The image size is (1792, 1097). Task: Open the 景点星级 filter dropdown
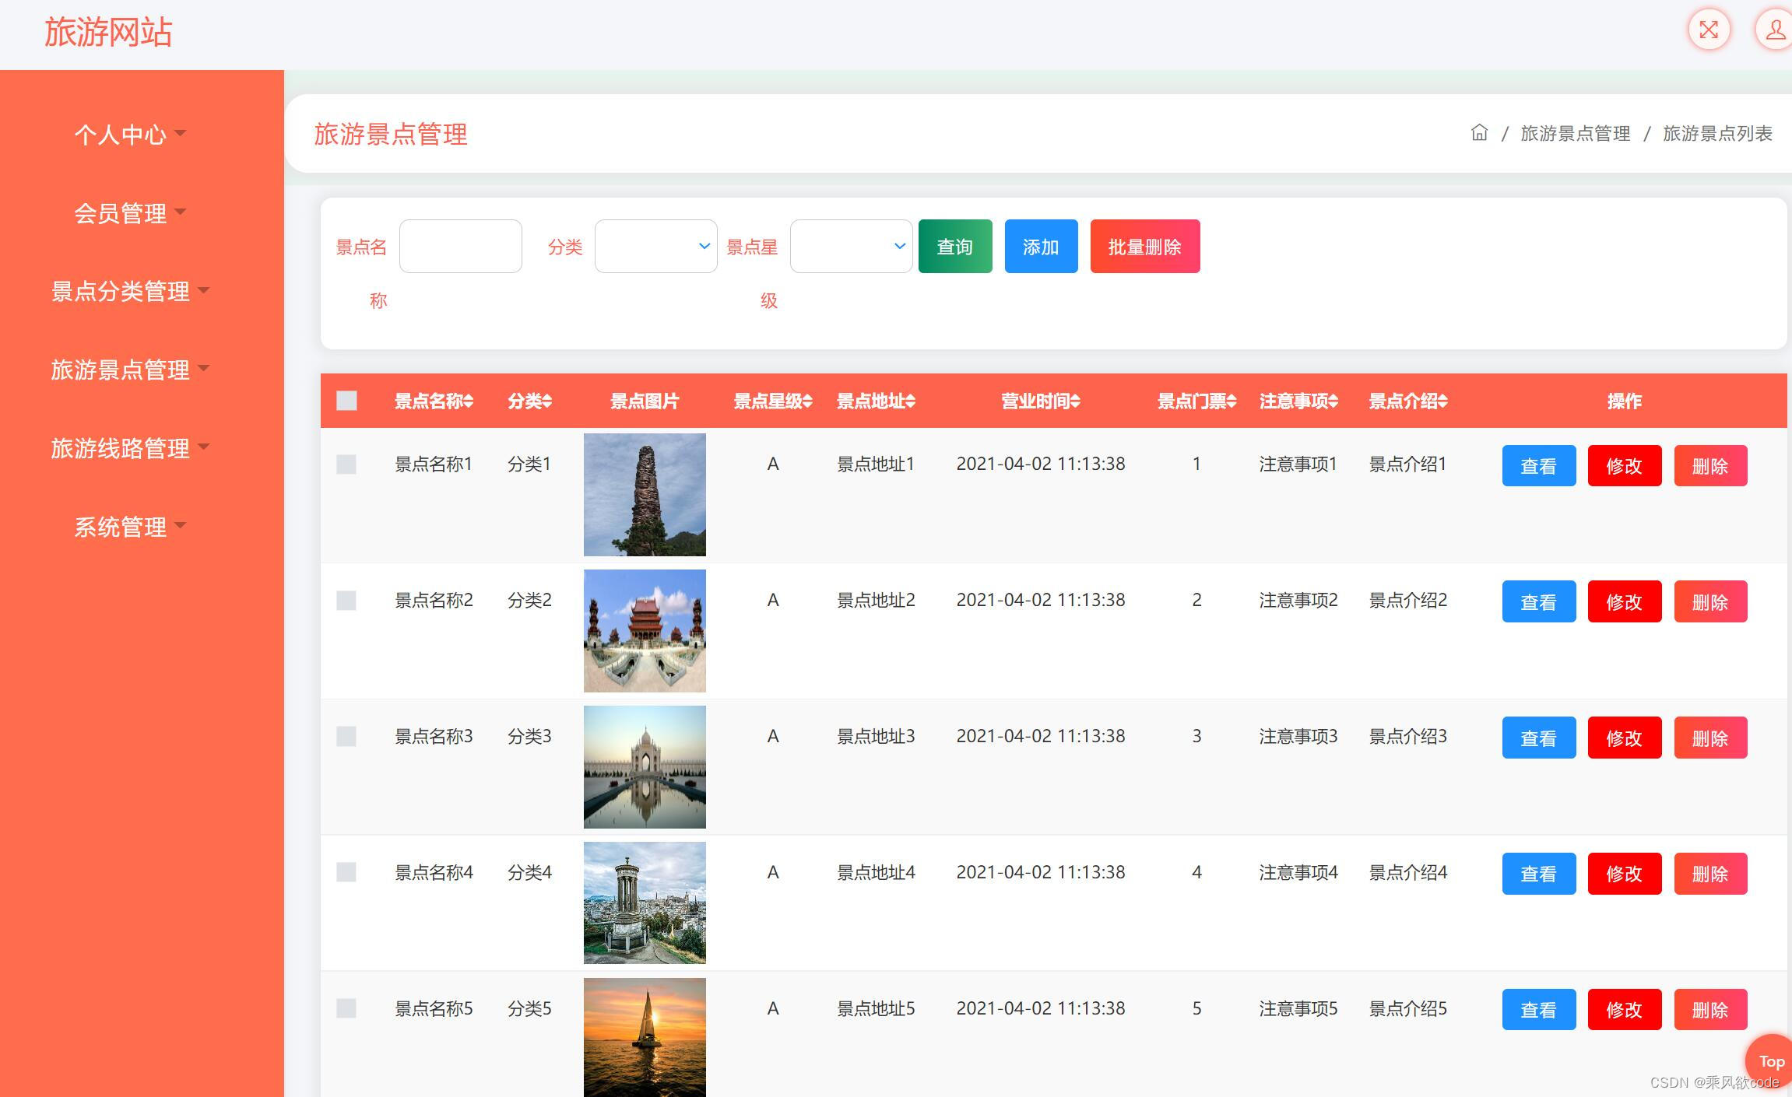tap(851, 247)
